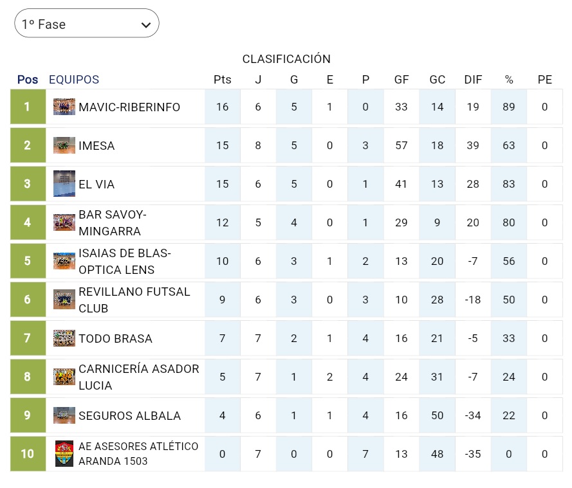Open the MAVIC-RIBERINFO team name link
Screen dimensions: 572x488
(x=129, y=107)
